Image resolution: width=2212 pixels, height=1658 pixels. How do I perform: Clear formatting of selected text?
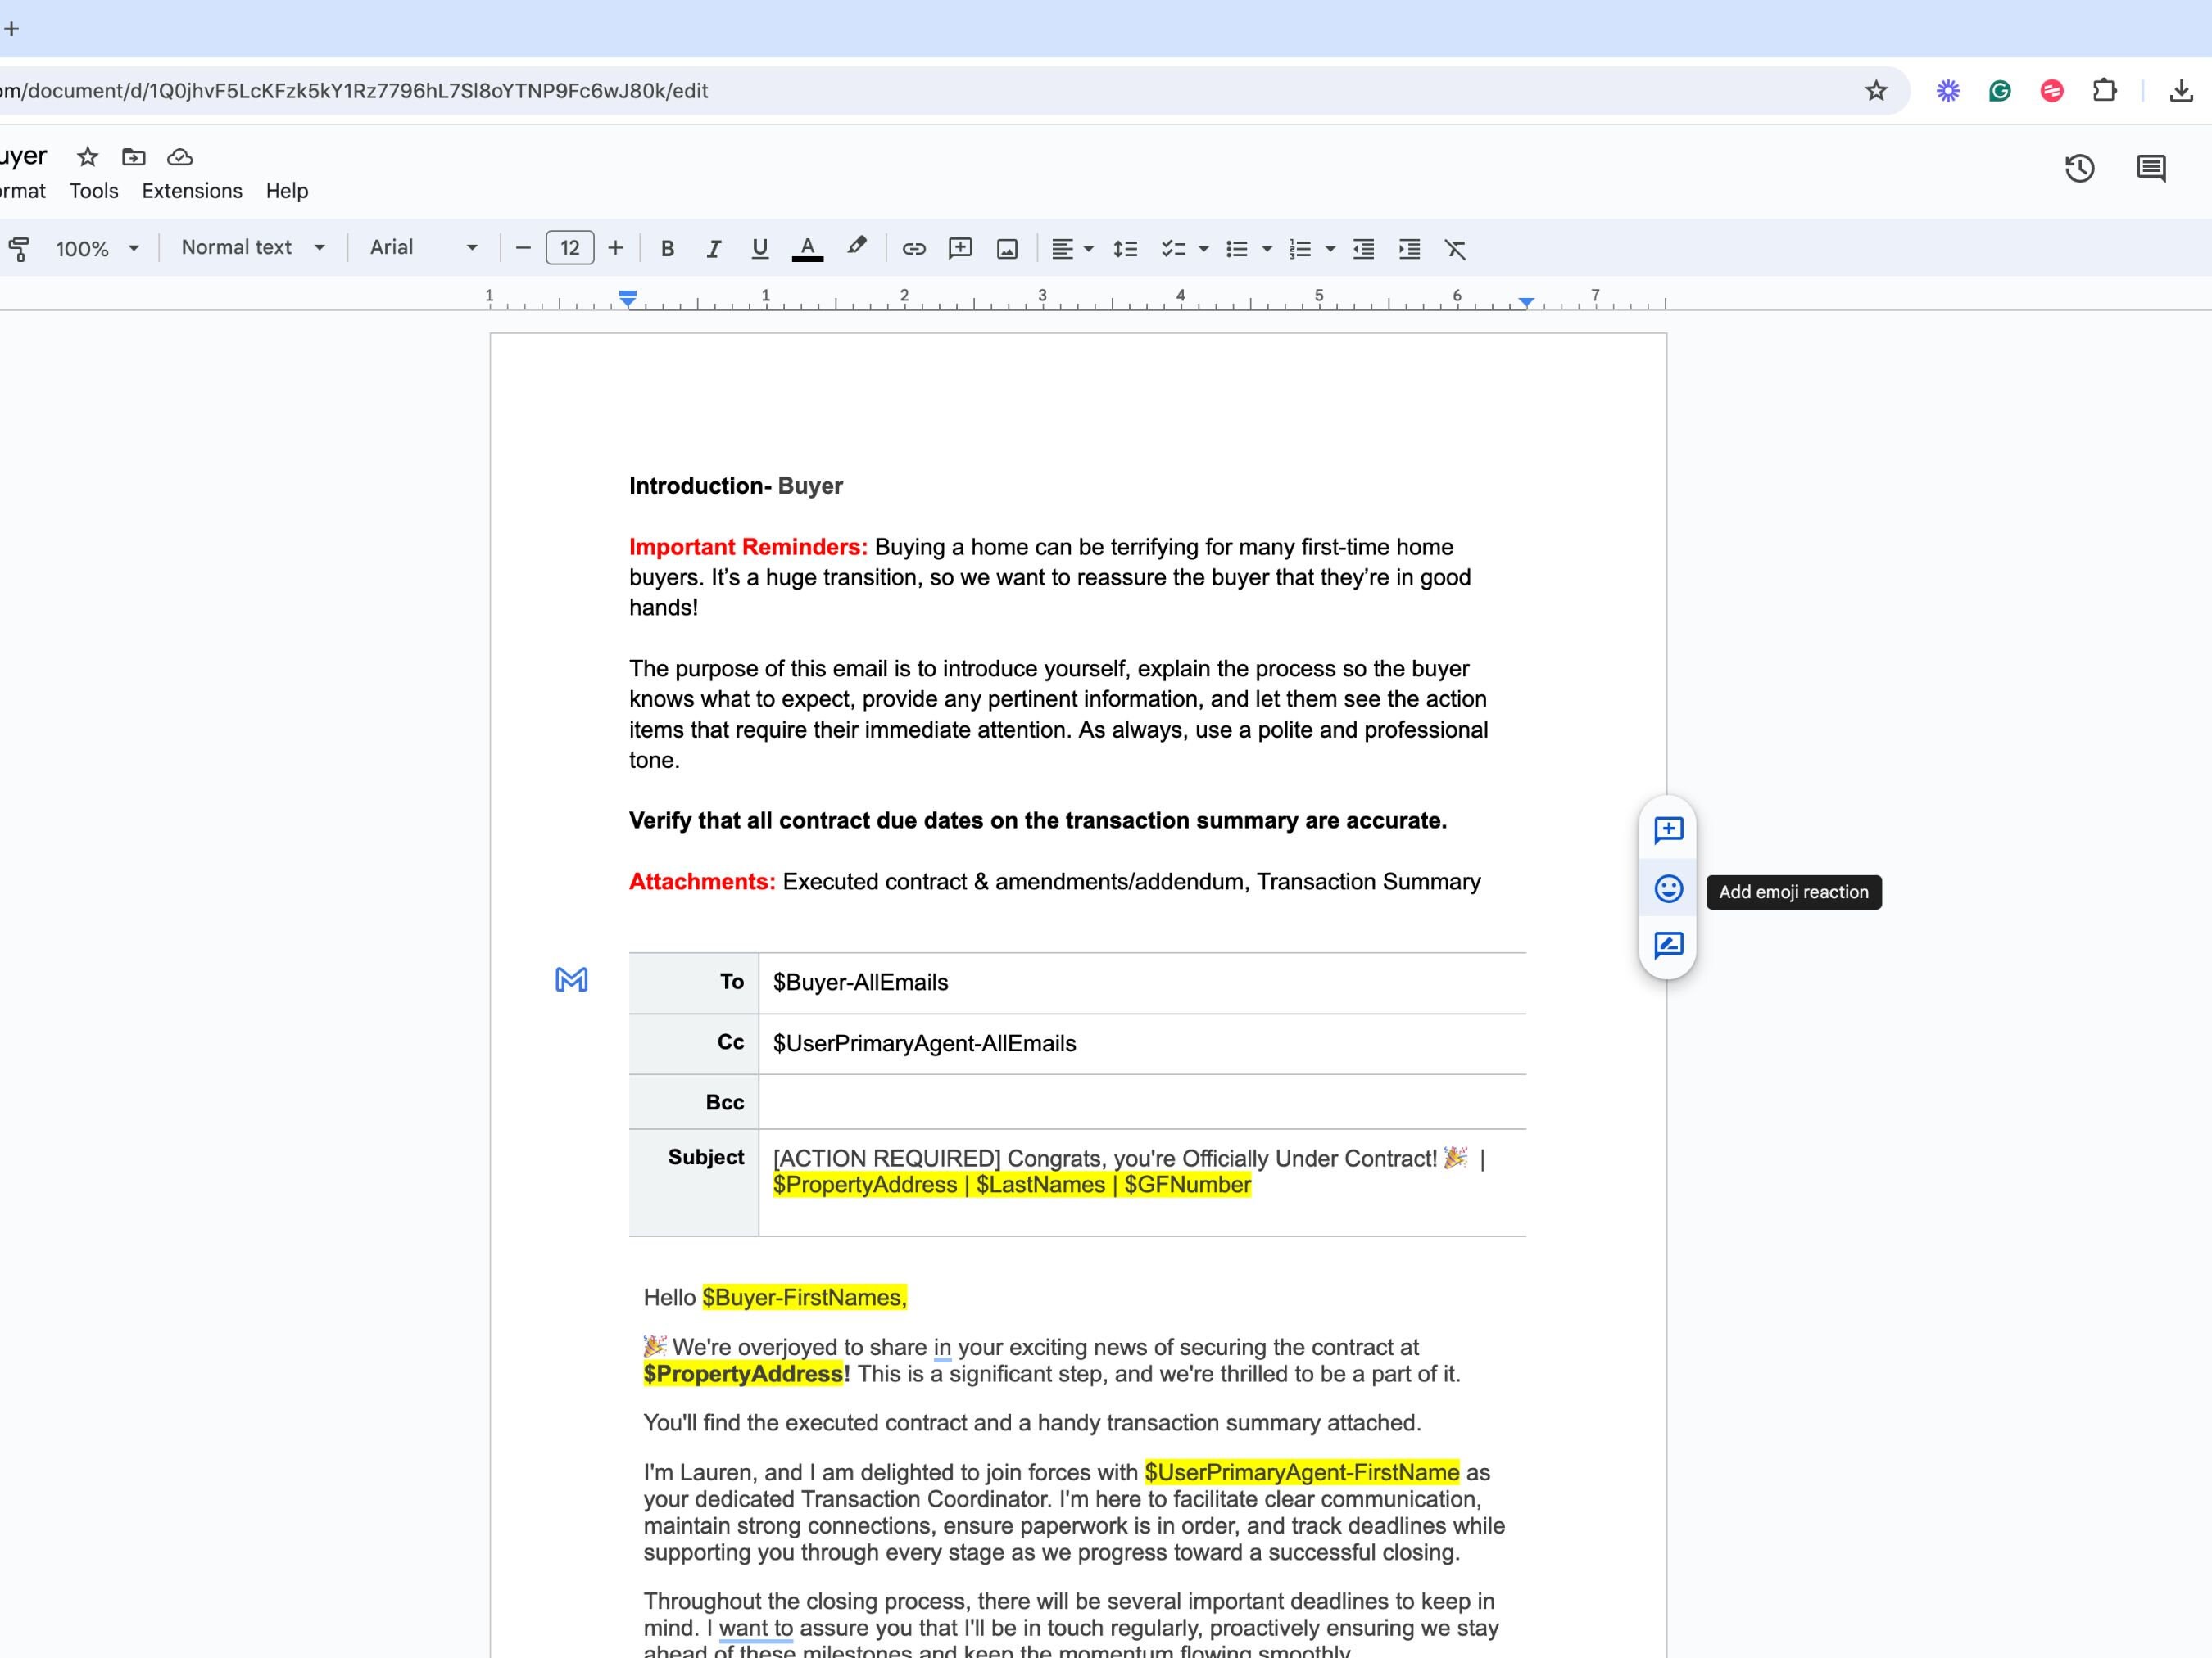point(1456,249)
